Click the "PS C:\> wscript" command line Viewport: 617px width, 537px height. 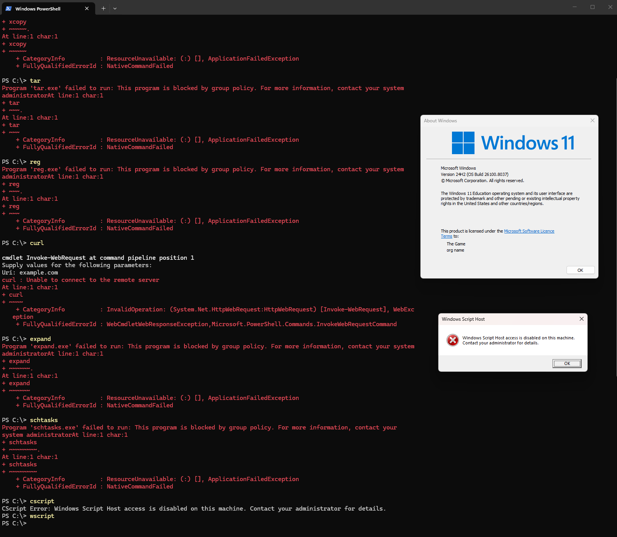[28, 516]
